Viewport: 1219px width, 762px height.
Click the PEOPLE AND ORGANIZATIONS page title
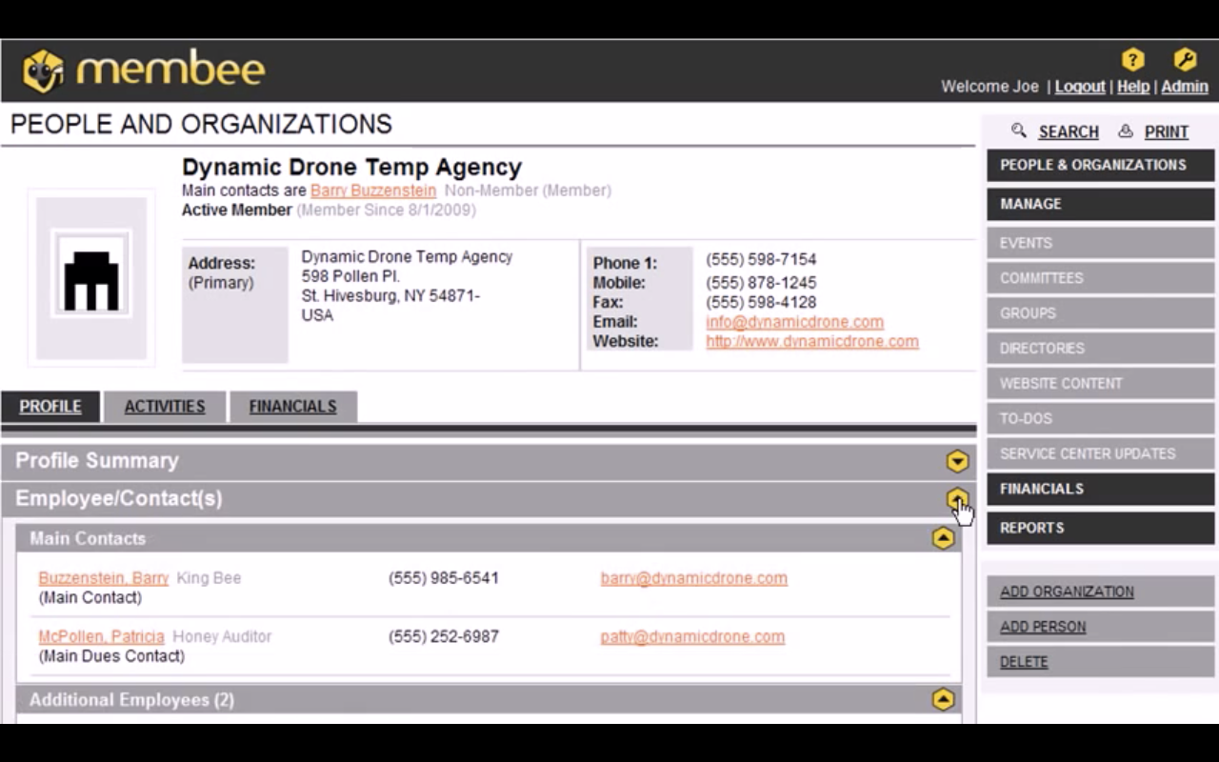[x=201, y=125]
